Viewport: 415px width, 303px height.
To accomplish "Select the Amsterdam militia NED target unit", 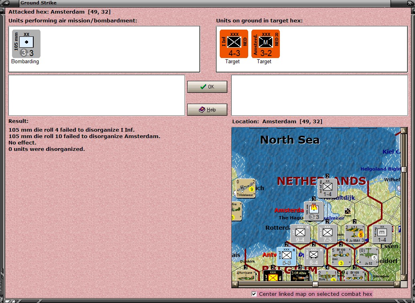I will click(x=265, y=44).
